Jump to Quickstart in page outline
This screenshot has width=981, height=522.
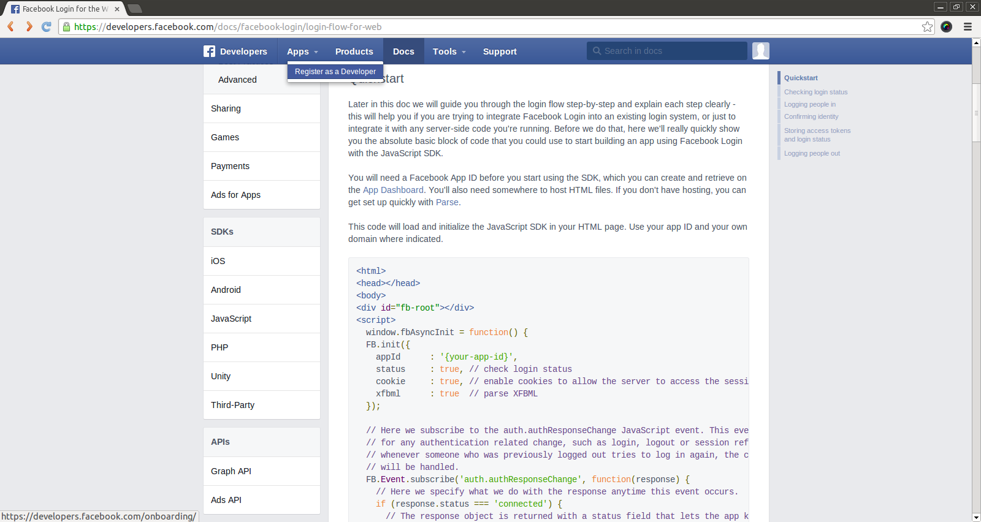801,78
